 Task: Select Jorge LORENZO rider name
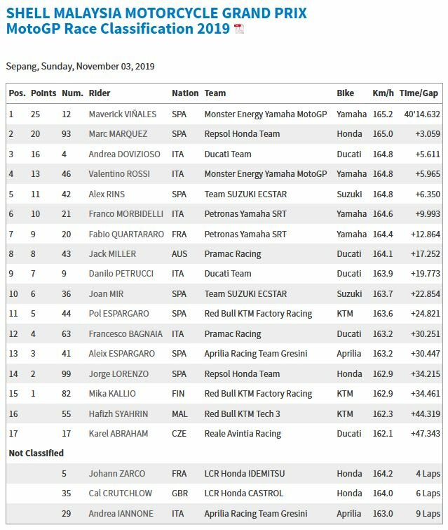coord(118,374)
